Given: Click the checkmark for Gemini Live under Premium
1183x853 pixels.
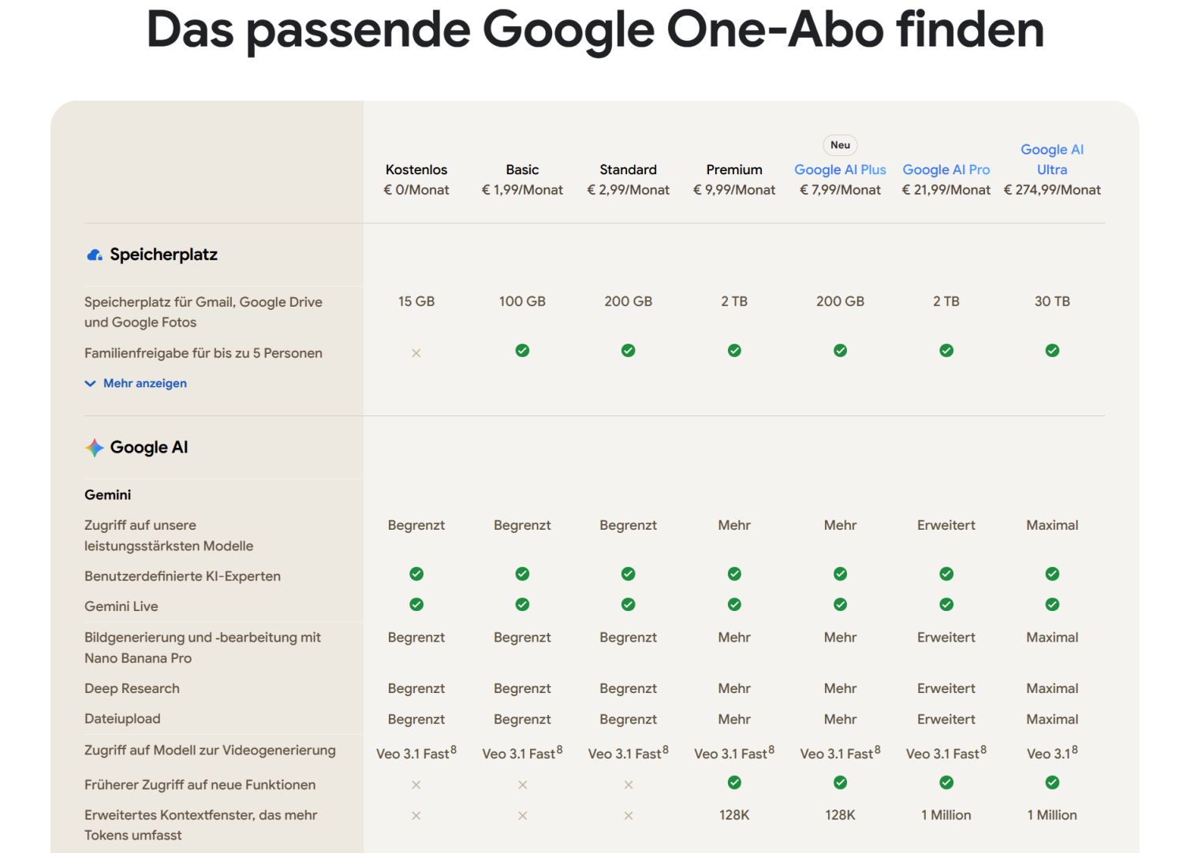Looking at the screenshot, I should (733, 604).
